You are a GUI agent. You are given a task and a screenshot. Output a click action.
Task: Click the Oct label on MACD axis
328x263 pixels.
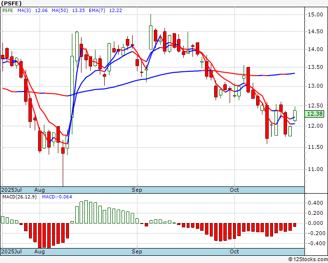click(x=234, y=251)
